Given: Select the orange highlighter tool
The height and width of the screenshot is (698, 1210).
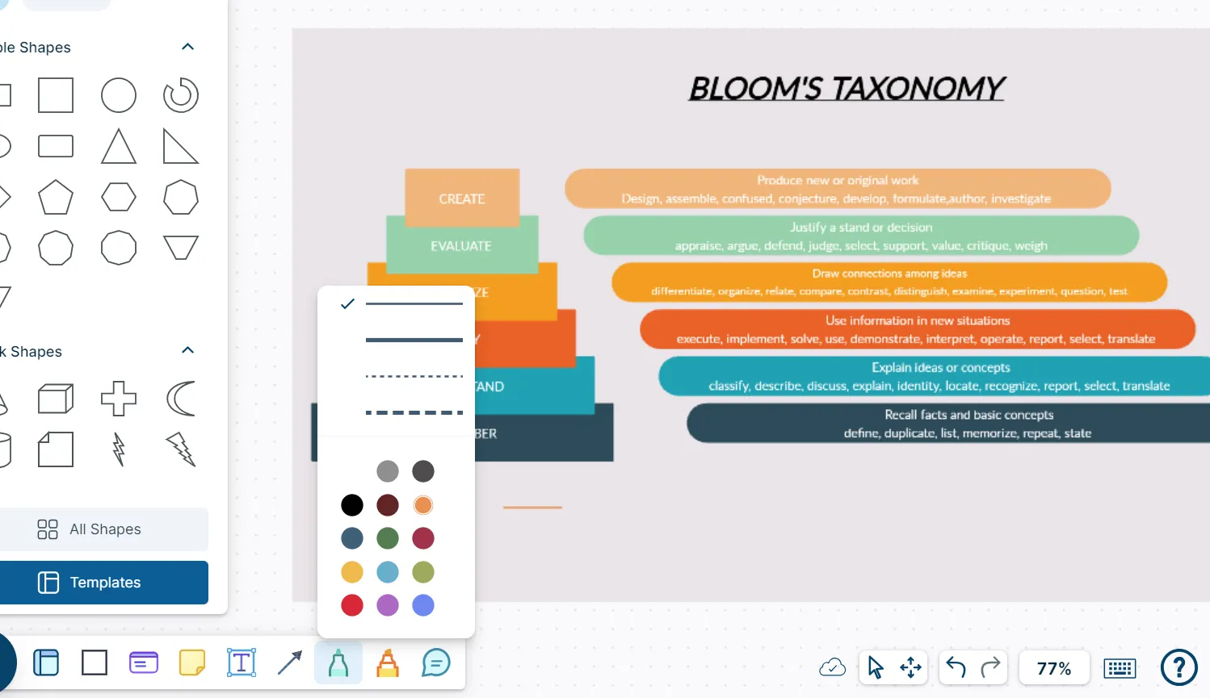Looking at the screenshot, I should (388, 663).
